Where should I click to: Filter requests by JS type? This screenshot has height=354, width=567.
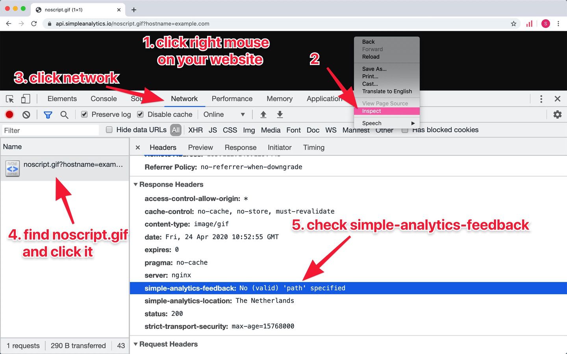click(213, 130)
